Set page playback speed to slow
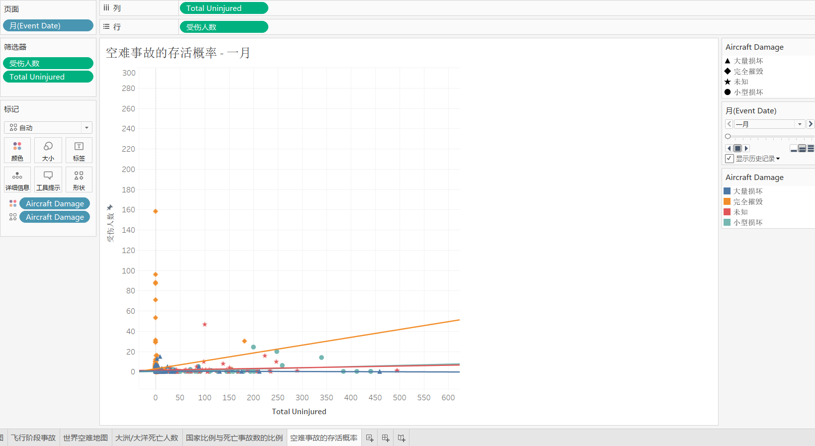815x446 pixels. point(794,148)
